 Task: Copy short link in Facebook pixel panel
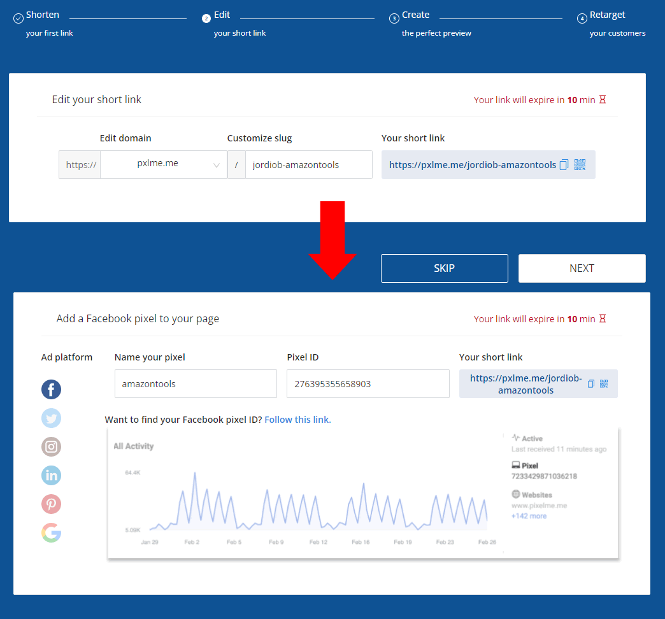pyautogui.click(x=590, y=384)
